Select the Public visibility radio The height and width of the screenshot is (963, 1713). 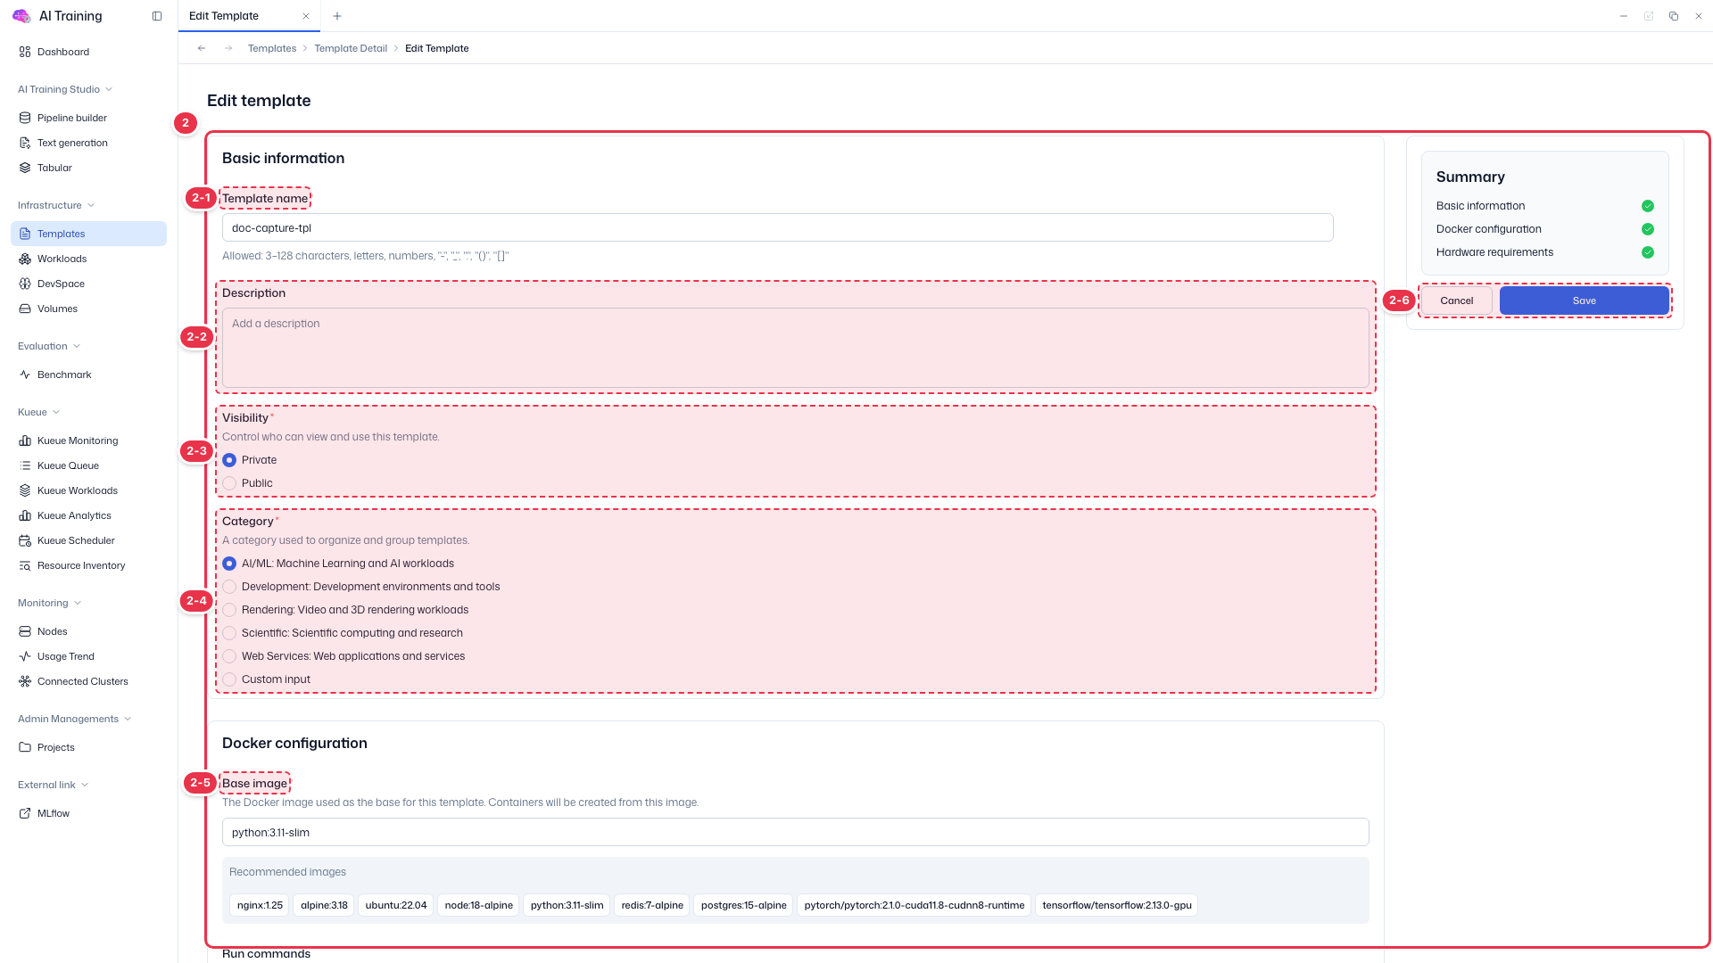point(229,483)
